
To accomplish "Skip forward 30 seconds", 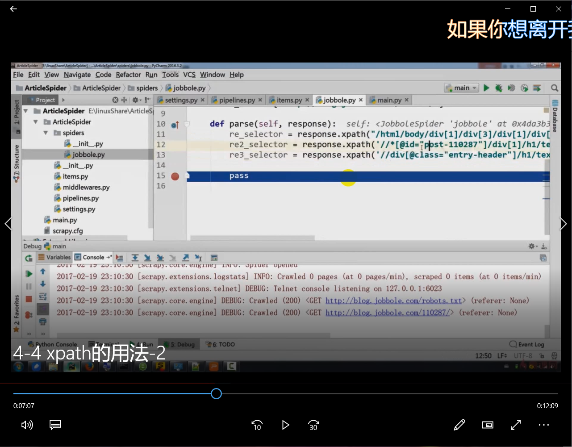I will pos(314,425).
